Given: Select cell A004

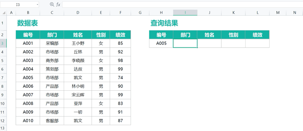Looking at the screenshot, I should coord(28,69).
